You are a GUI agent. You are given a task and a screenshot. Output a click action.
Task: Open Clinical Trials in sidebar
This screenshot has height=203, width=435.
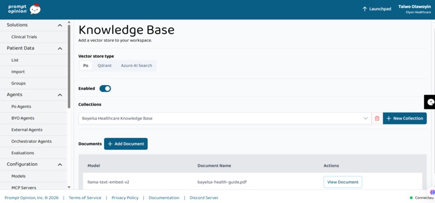[24, 37]
